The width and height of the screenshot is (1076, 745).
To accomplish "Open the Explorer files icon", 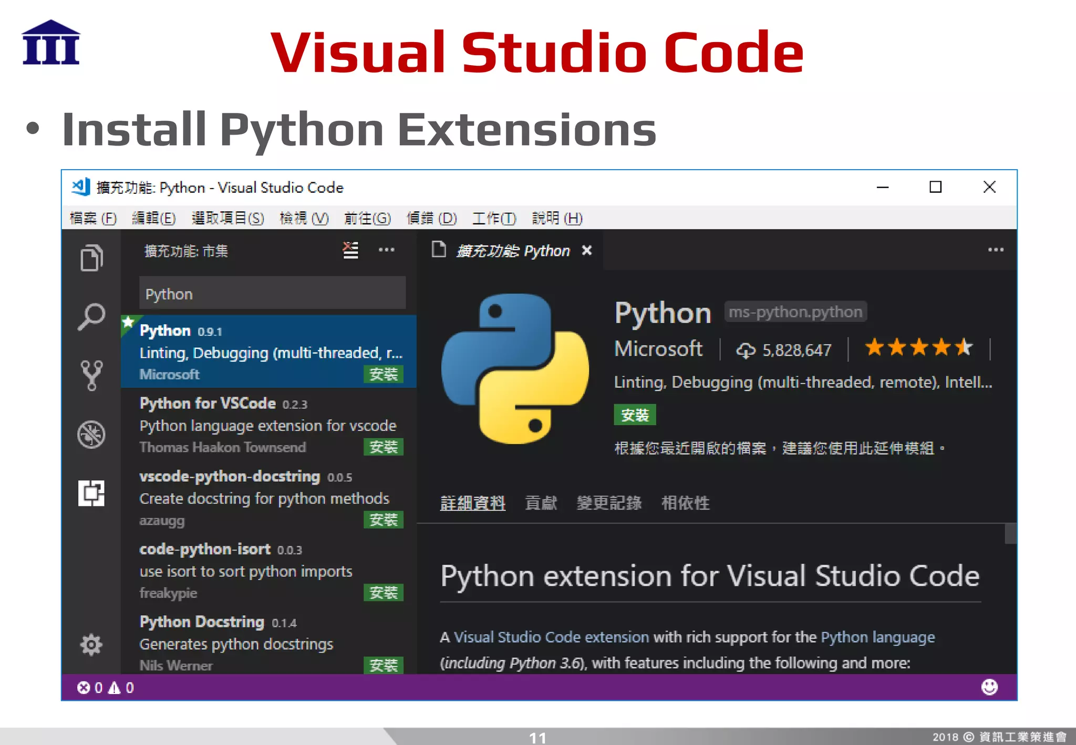I will pyautogui.click(x=91, y=257).
